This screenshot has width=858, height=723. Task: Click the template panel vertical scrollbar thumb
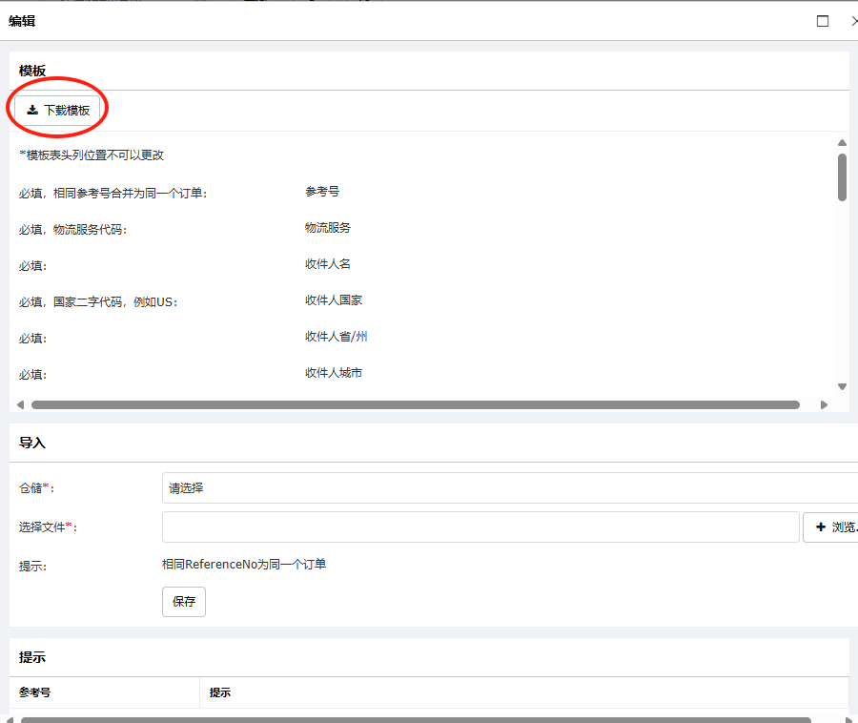842,177
